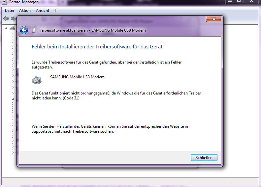Click Geräte-Manager toolbar back arrow

pos(6,18)
